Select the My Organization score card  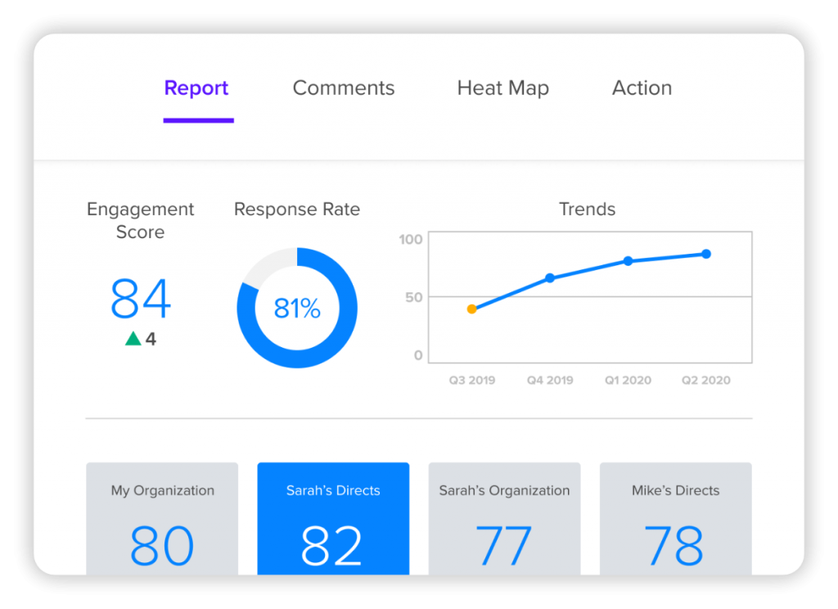(x=162, y=519)
